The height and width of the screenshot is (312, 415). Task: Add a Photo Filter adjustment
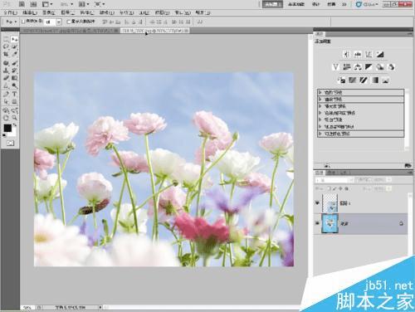[380, 67]
